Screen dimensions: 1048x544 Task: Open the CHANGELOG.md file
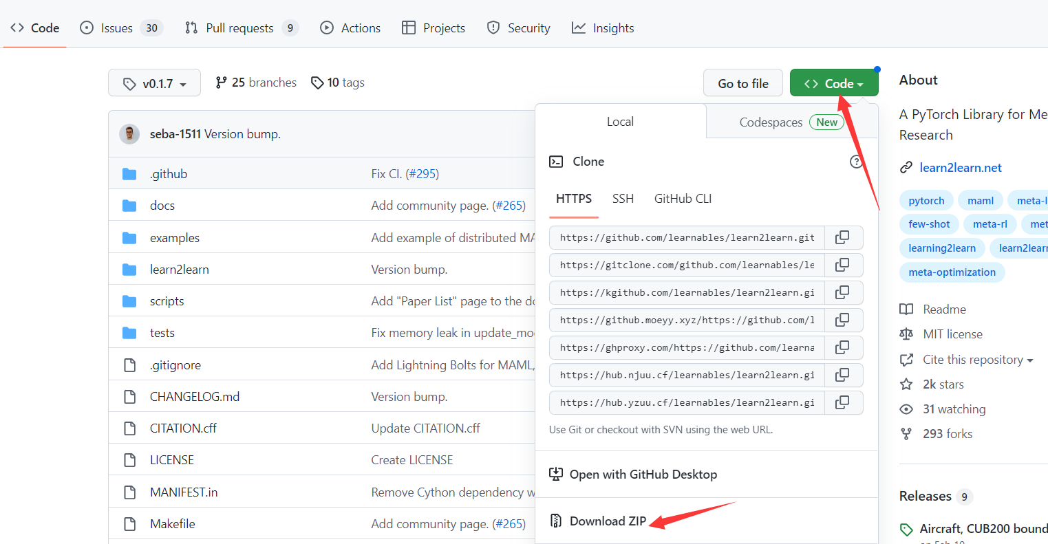195,397
